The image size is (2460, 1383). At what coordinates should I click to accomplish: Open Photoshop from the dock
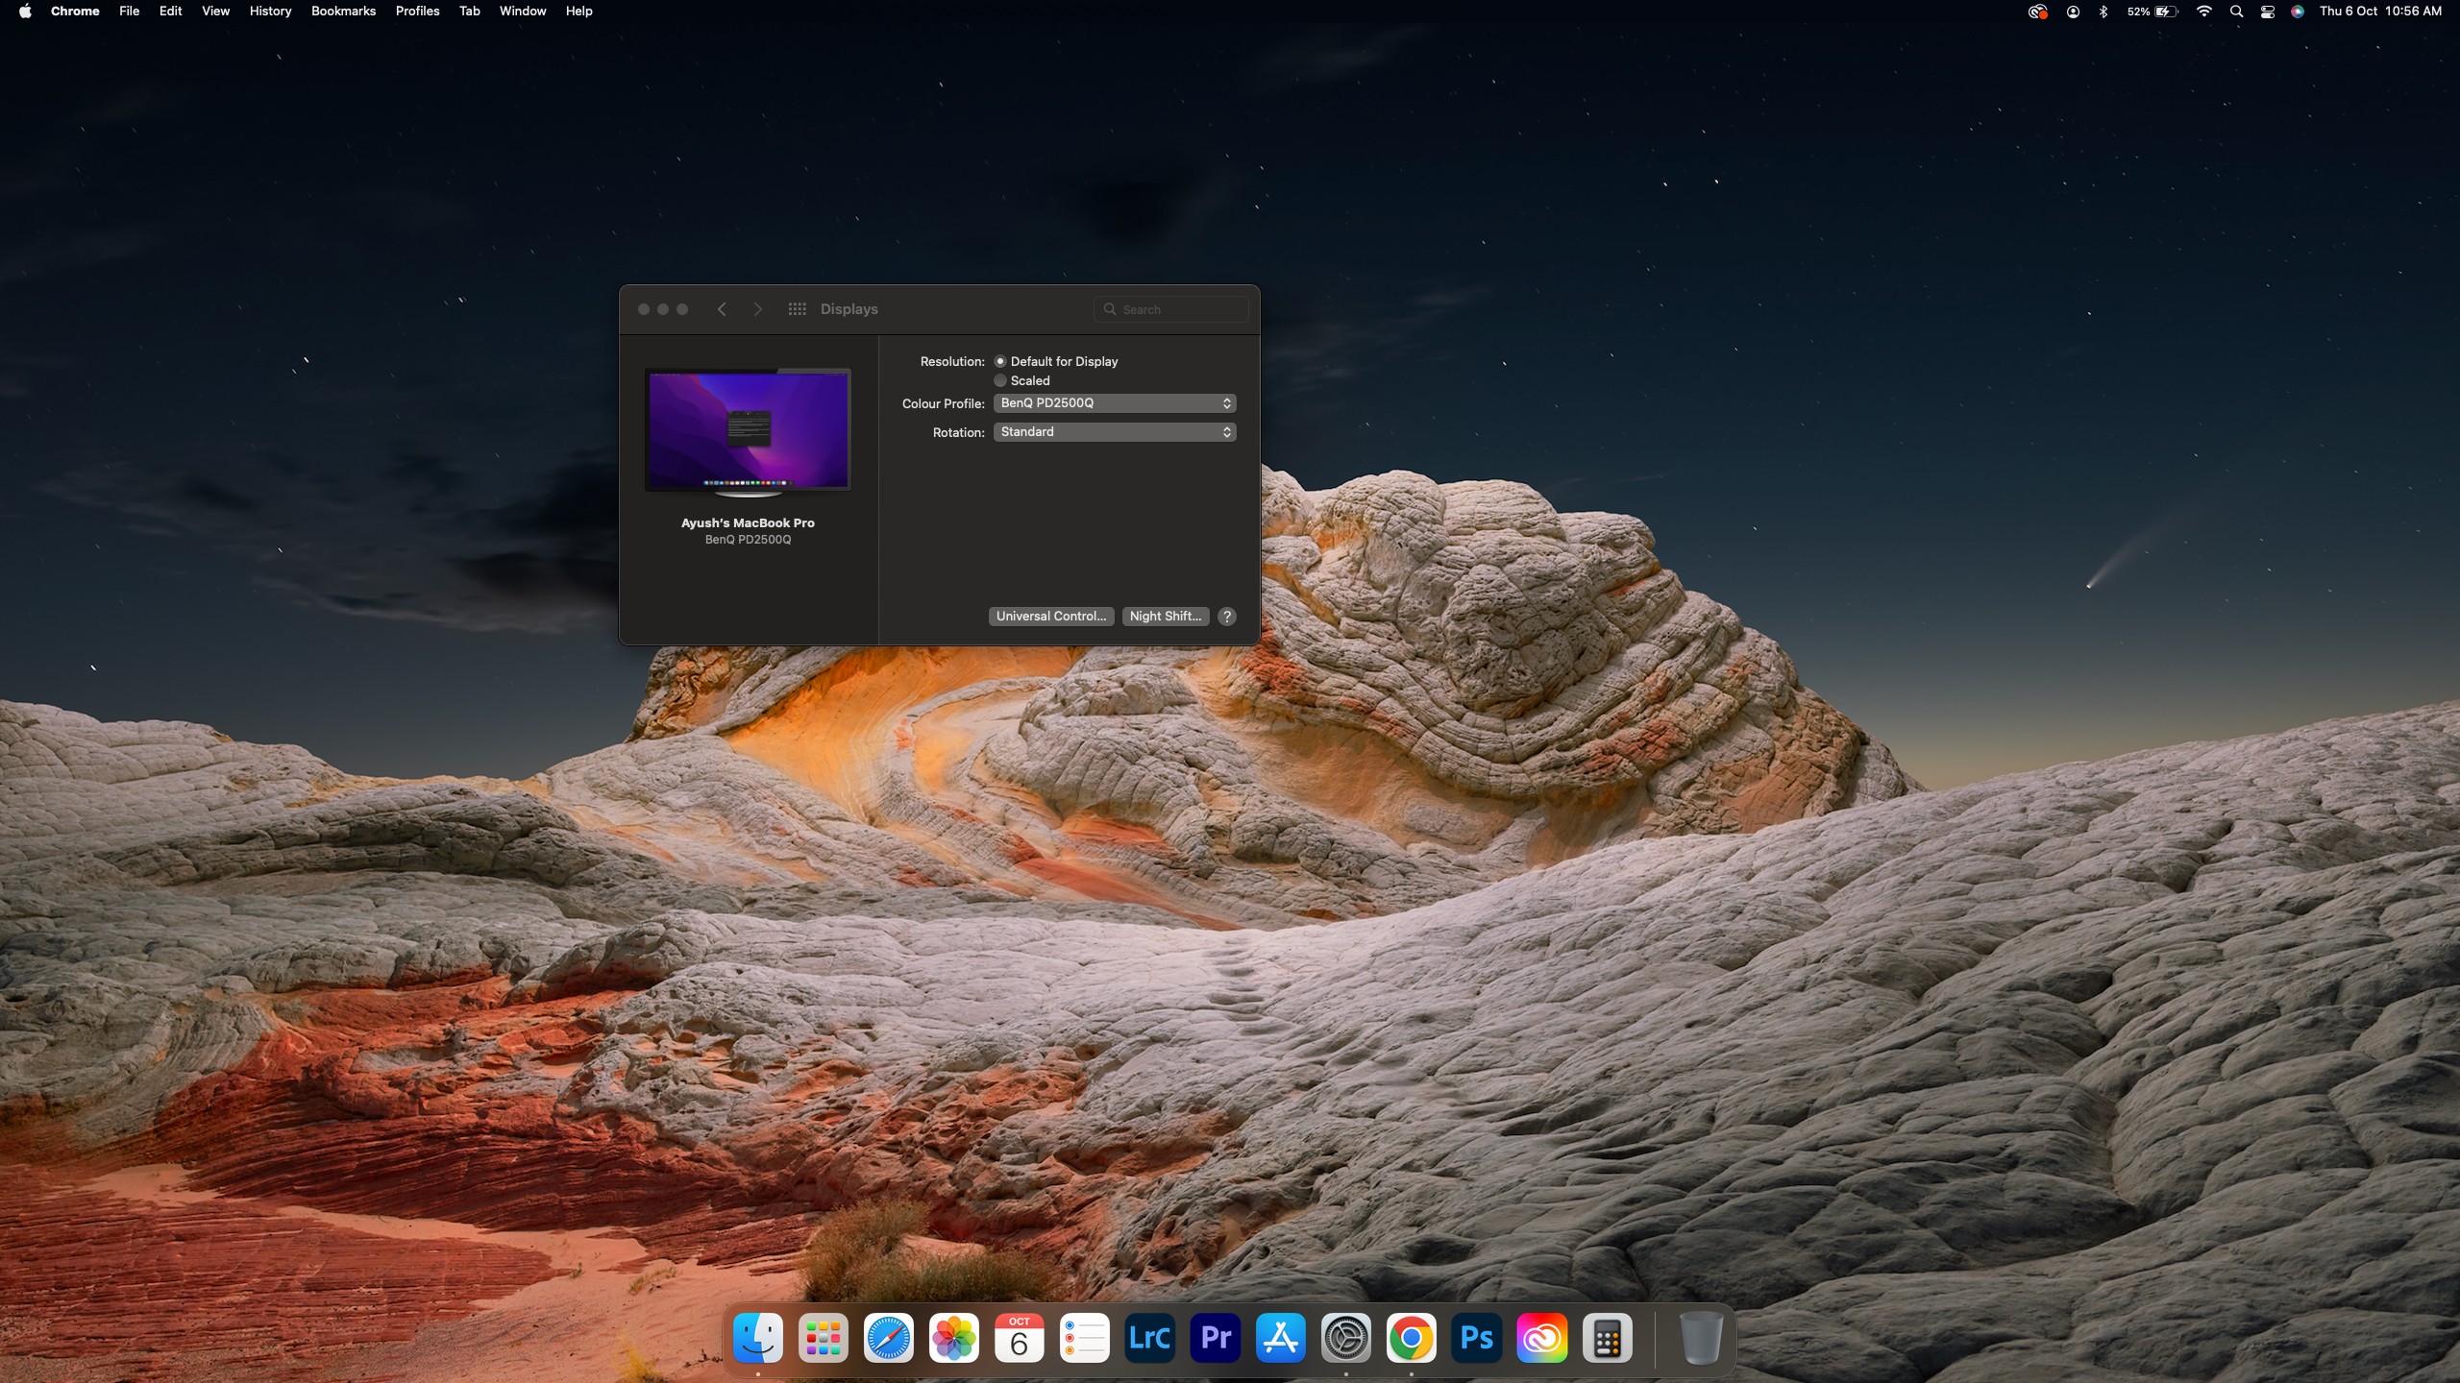(x=1476, y=1338)
